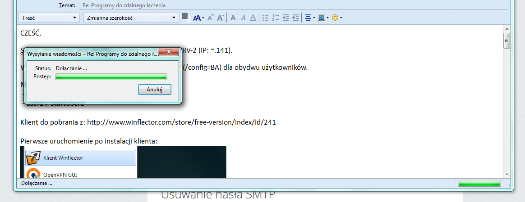Click the Klient Winflector icon in image
The width and height of the screenshot is (525, 202).
click(33, 157)
